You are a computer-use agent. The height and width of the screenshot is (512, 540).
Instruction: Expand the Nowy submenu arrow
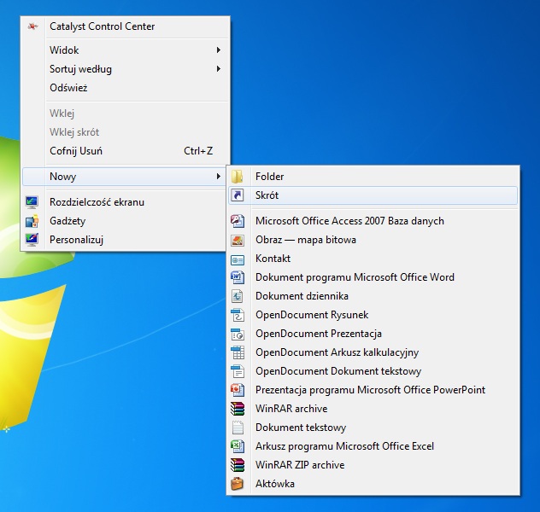(x=219, y=177)
